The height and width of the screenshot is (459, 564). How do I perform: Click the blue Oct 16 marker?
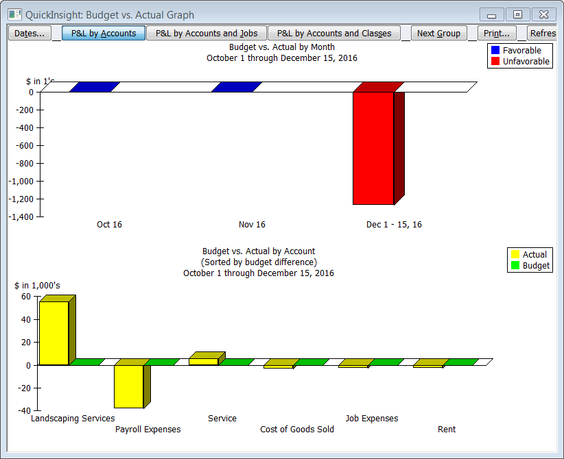95,87
